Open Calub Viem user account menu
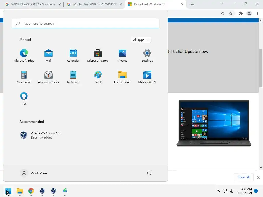This screenshot has height=197, width=263. (34, 173)
